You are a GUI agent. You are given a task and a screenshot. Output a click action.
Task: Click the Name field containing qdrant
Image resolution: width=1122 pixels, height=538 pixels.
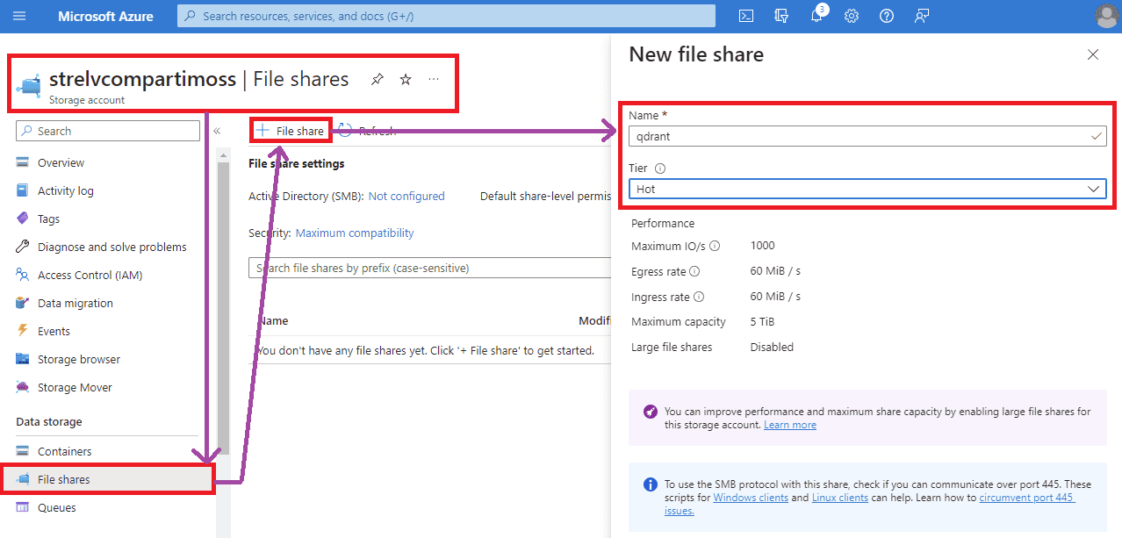pyautogui.click(x=867, y=136)
